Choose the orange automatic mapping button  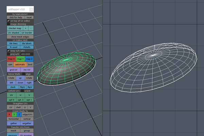20,64
